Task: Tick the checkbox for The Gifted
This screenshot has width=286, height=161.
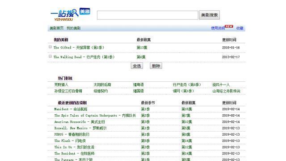Action: pos(50,47)
